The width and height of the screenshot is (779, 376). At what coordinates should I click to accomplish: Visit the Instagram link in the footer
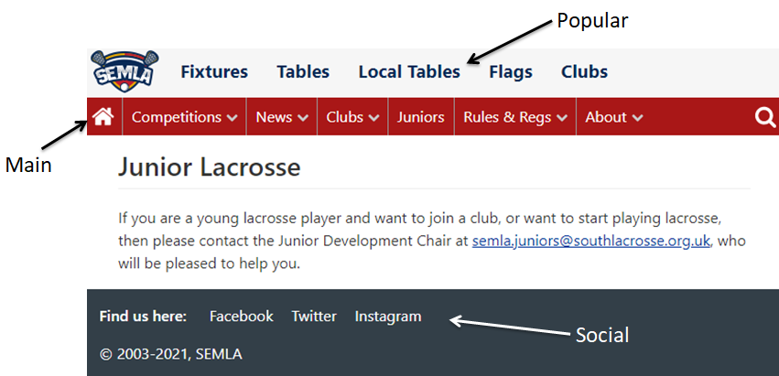[388, 317]
